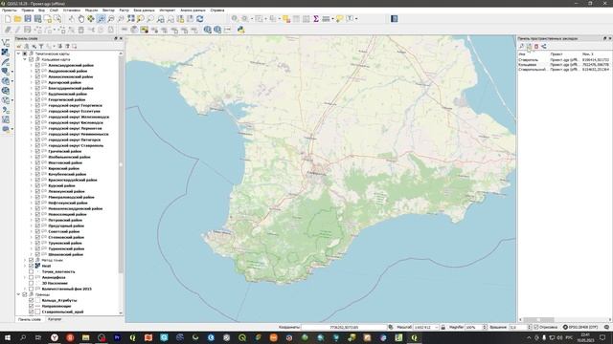Select the Measure line tool
The image size is (613, 344).
[326, 19]
